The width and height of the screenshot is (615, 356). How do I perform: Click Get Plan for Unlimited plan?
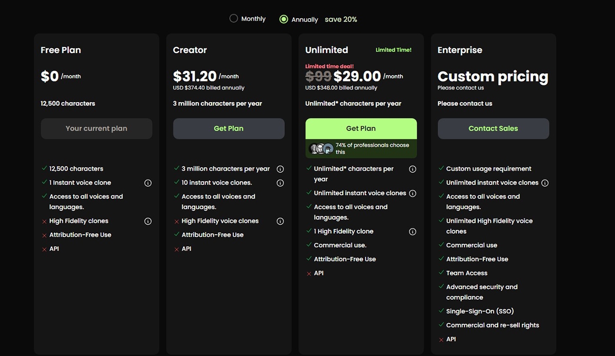(361, 128)
